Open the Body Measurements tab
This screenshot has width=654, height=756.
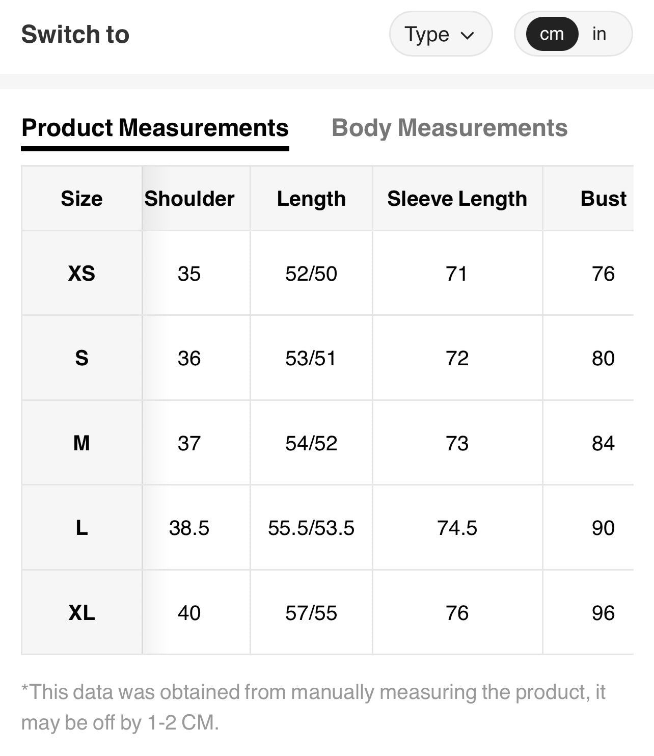[449, 128]
